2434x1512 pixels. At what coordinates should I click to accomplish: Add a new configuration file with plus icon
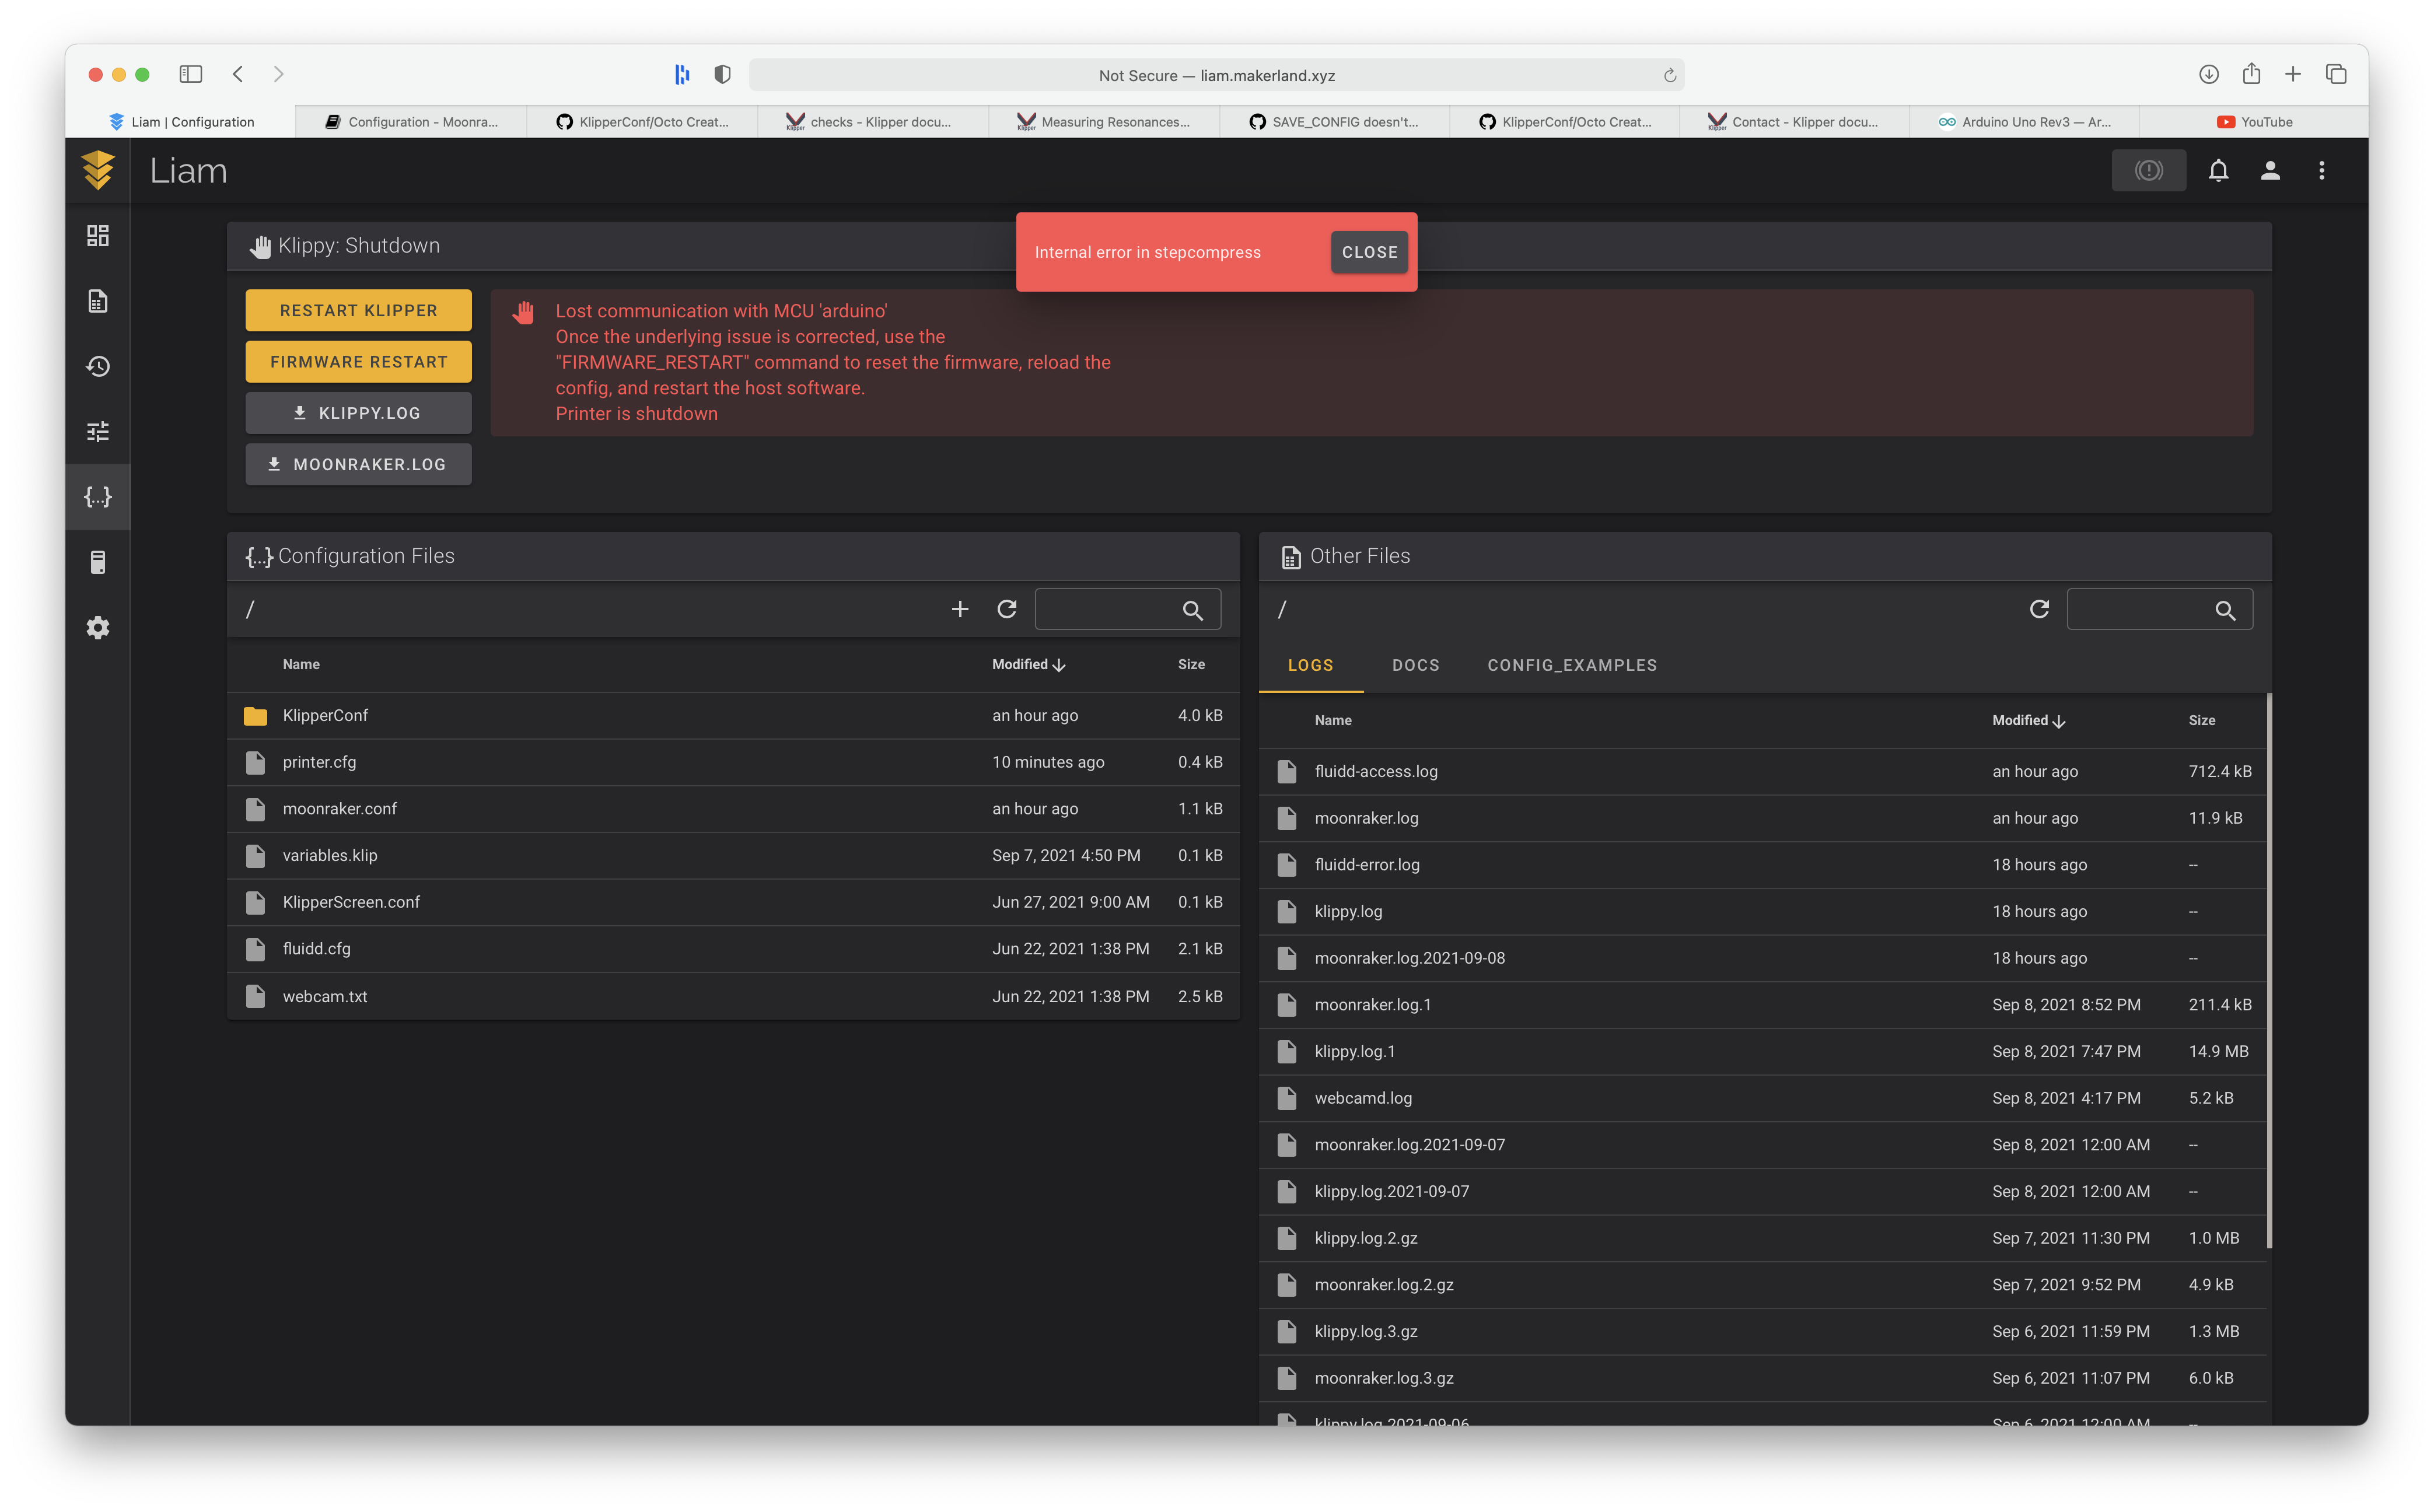960,609
